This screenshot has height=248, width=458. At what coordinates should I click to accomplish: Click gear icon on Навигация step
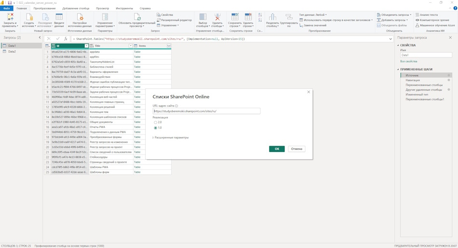pos(449,80)
